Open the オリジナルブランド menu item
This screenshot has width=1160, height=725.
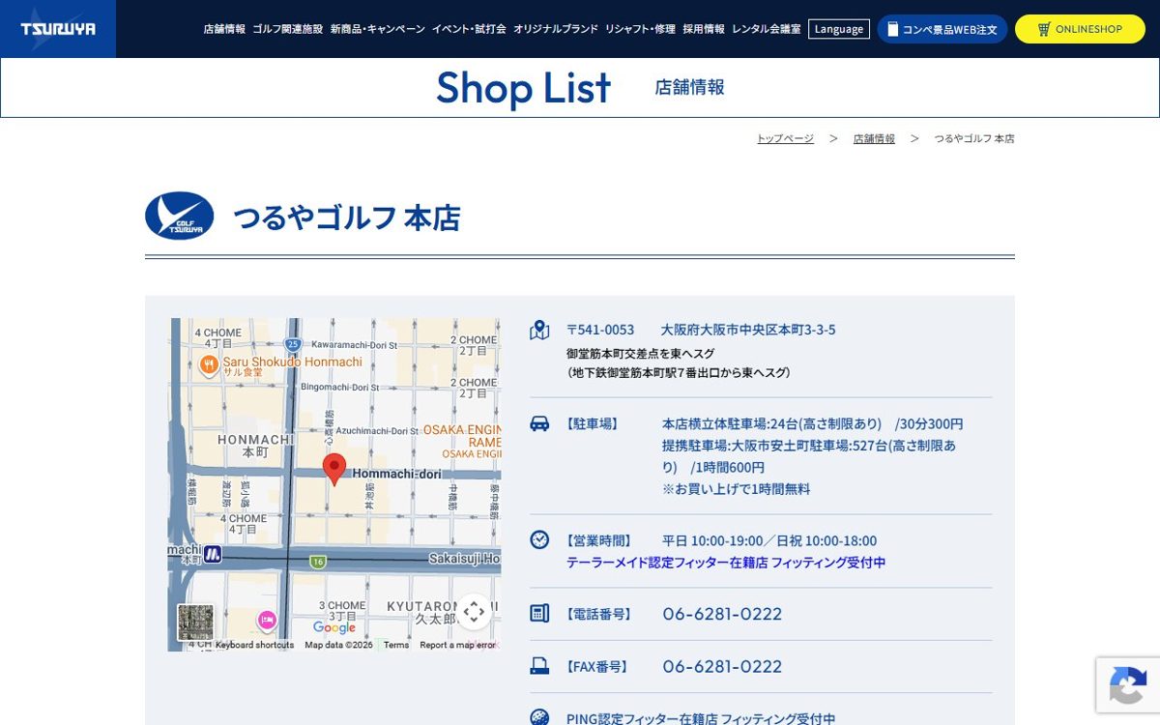556,29
